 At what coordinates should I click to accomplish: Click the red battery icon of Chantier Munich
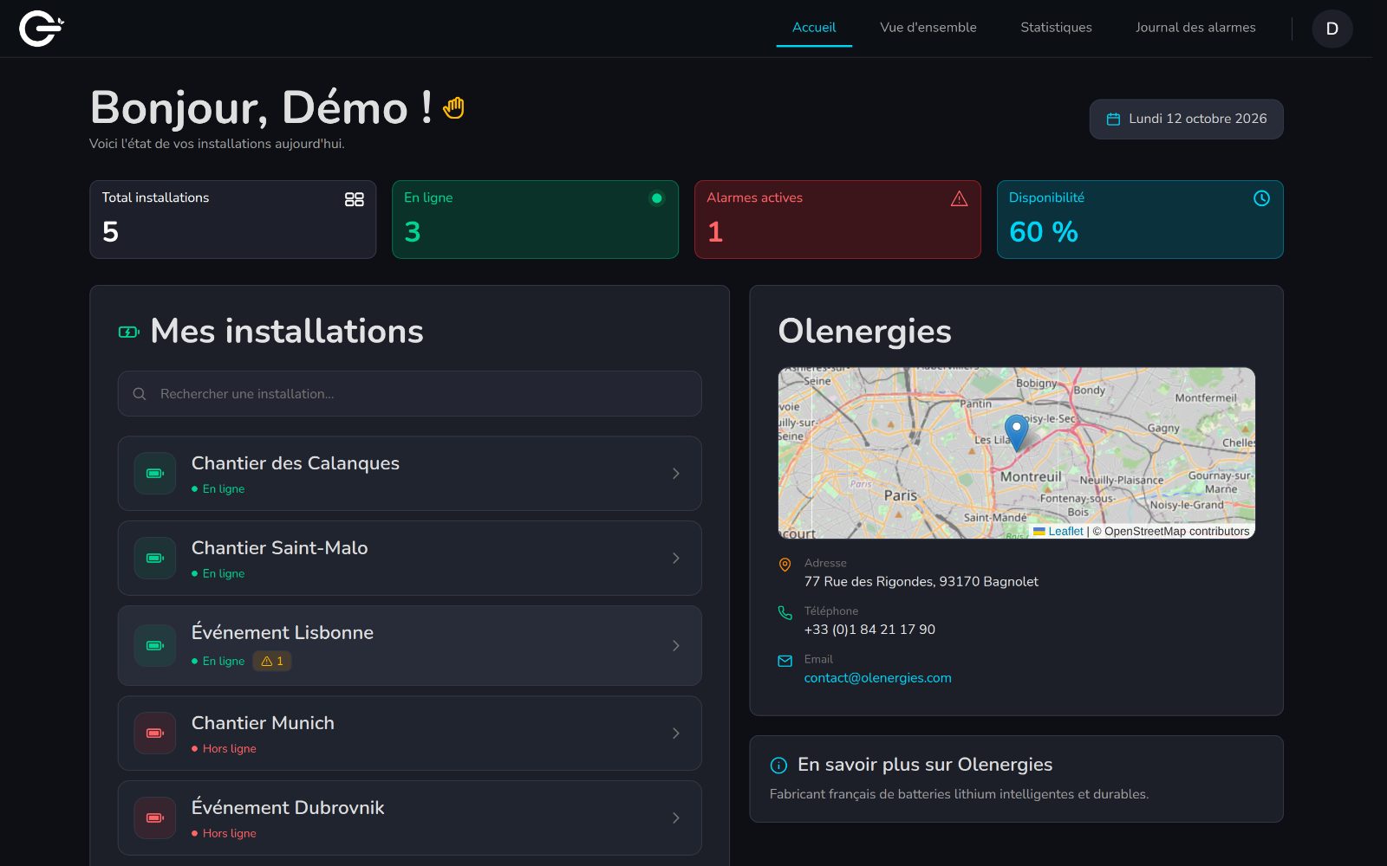155,734
